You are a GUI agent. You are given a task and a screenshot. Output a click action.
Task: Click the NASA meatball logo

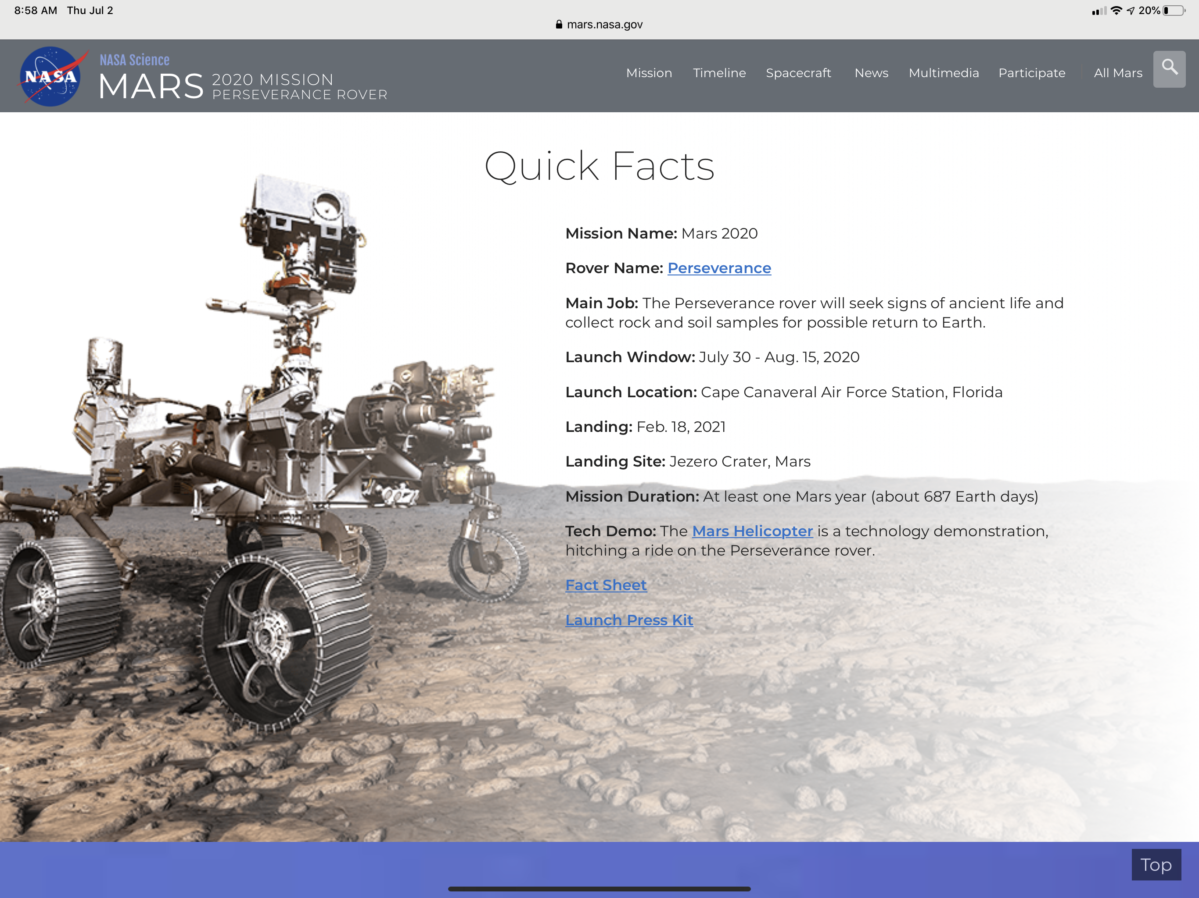click(51, 76)
